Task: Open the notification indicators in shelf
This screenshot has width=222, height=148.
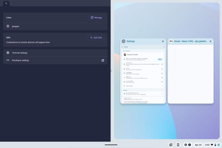Action: pos(187,145)
